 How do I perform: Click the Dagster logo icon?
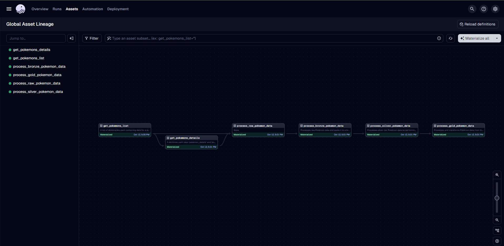(21, 9)
